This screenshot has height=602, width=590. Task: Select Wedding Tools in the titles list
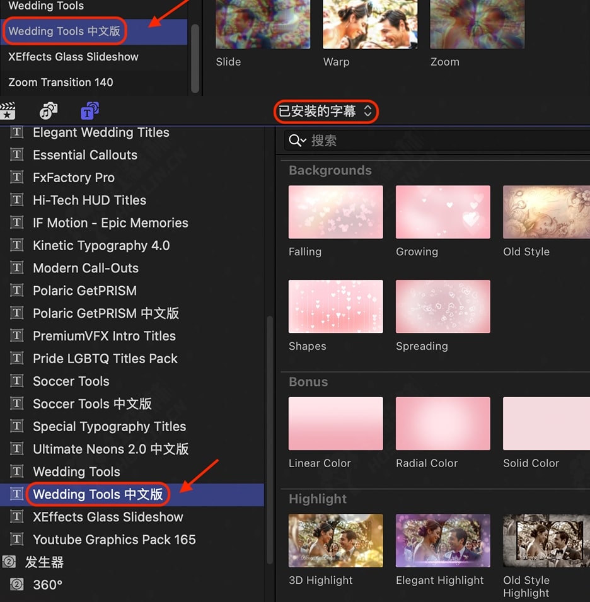click(x=132, y=472)
